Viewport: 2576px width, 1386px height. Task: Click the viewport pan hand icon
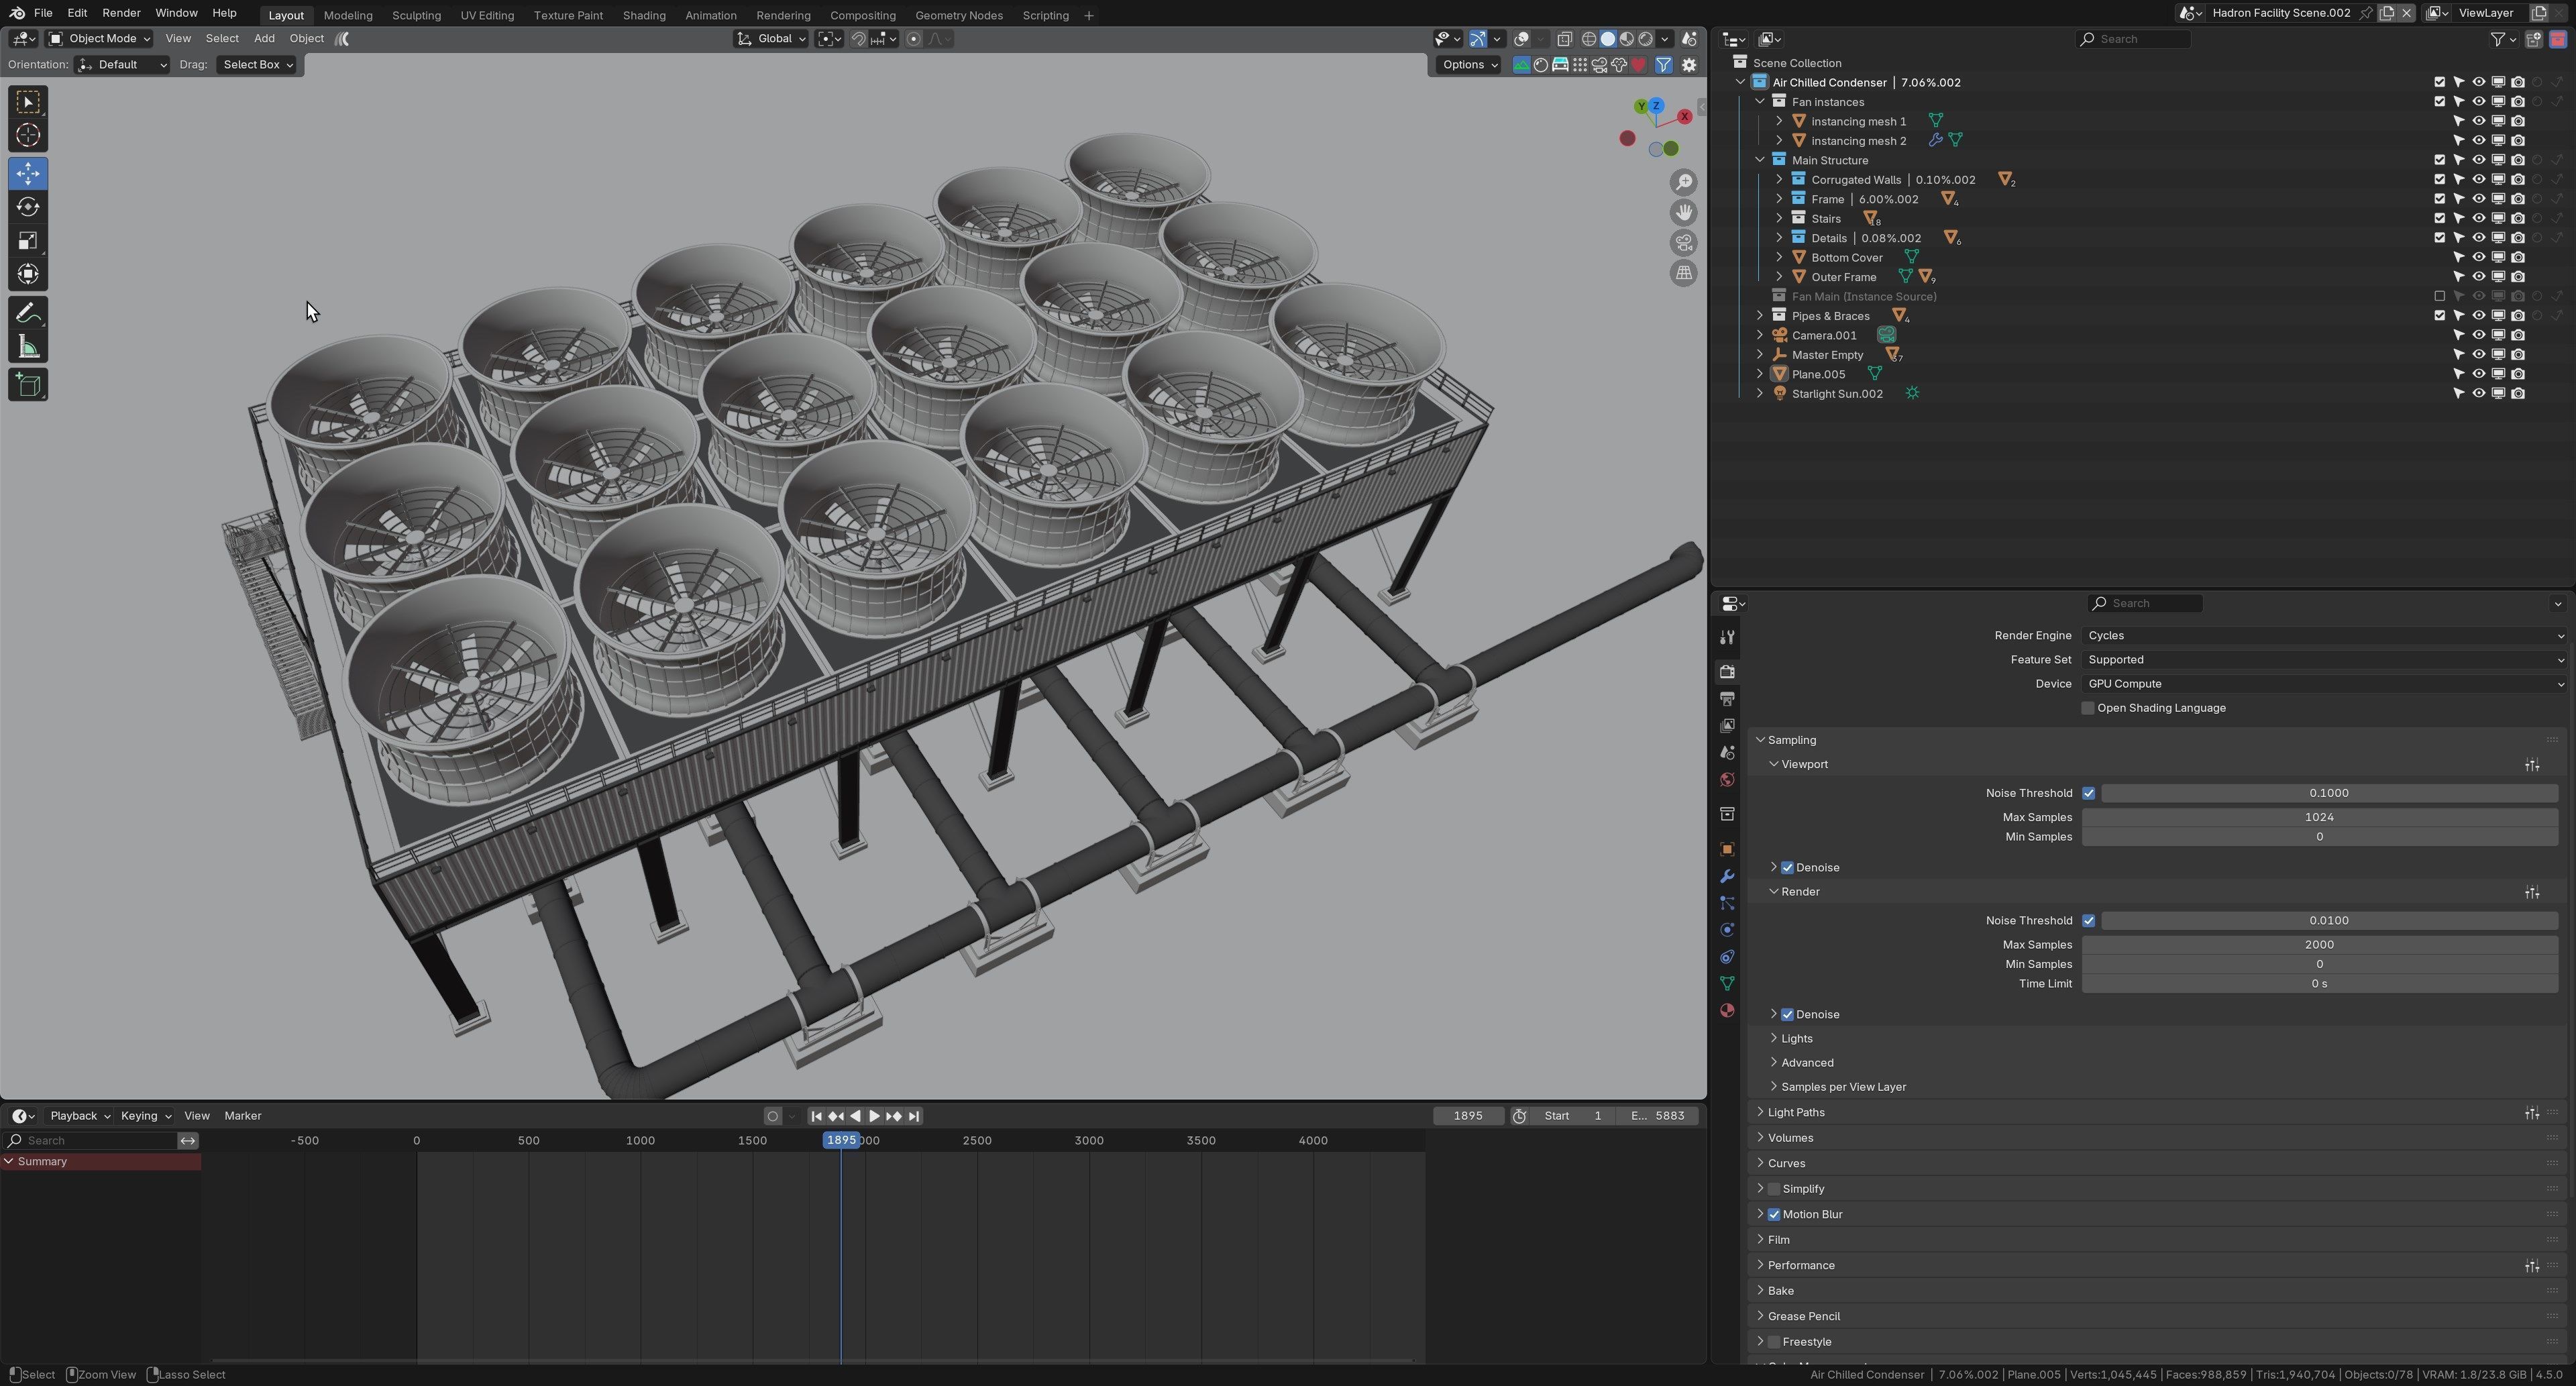tap(1684, 212)
